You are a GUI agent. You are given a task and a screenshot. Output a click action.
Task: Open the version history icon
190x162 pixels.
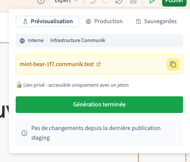click(119, 1)
